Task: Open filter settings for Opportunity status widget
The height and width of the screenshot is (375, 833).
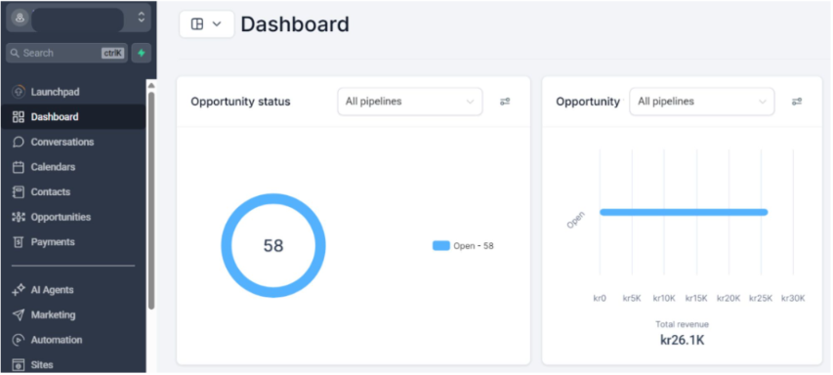Action: click(x=505, y=102)
